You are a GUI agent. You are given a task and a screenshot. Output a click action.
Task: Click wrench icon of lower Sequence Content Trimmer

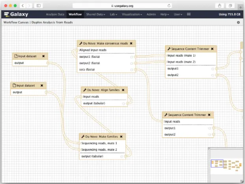point(166,115)
